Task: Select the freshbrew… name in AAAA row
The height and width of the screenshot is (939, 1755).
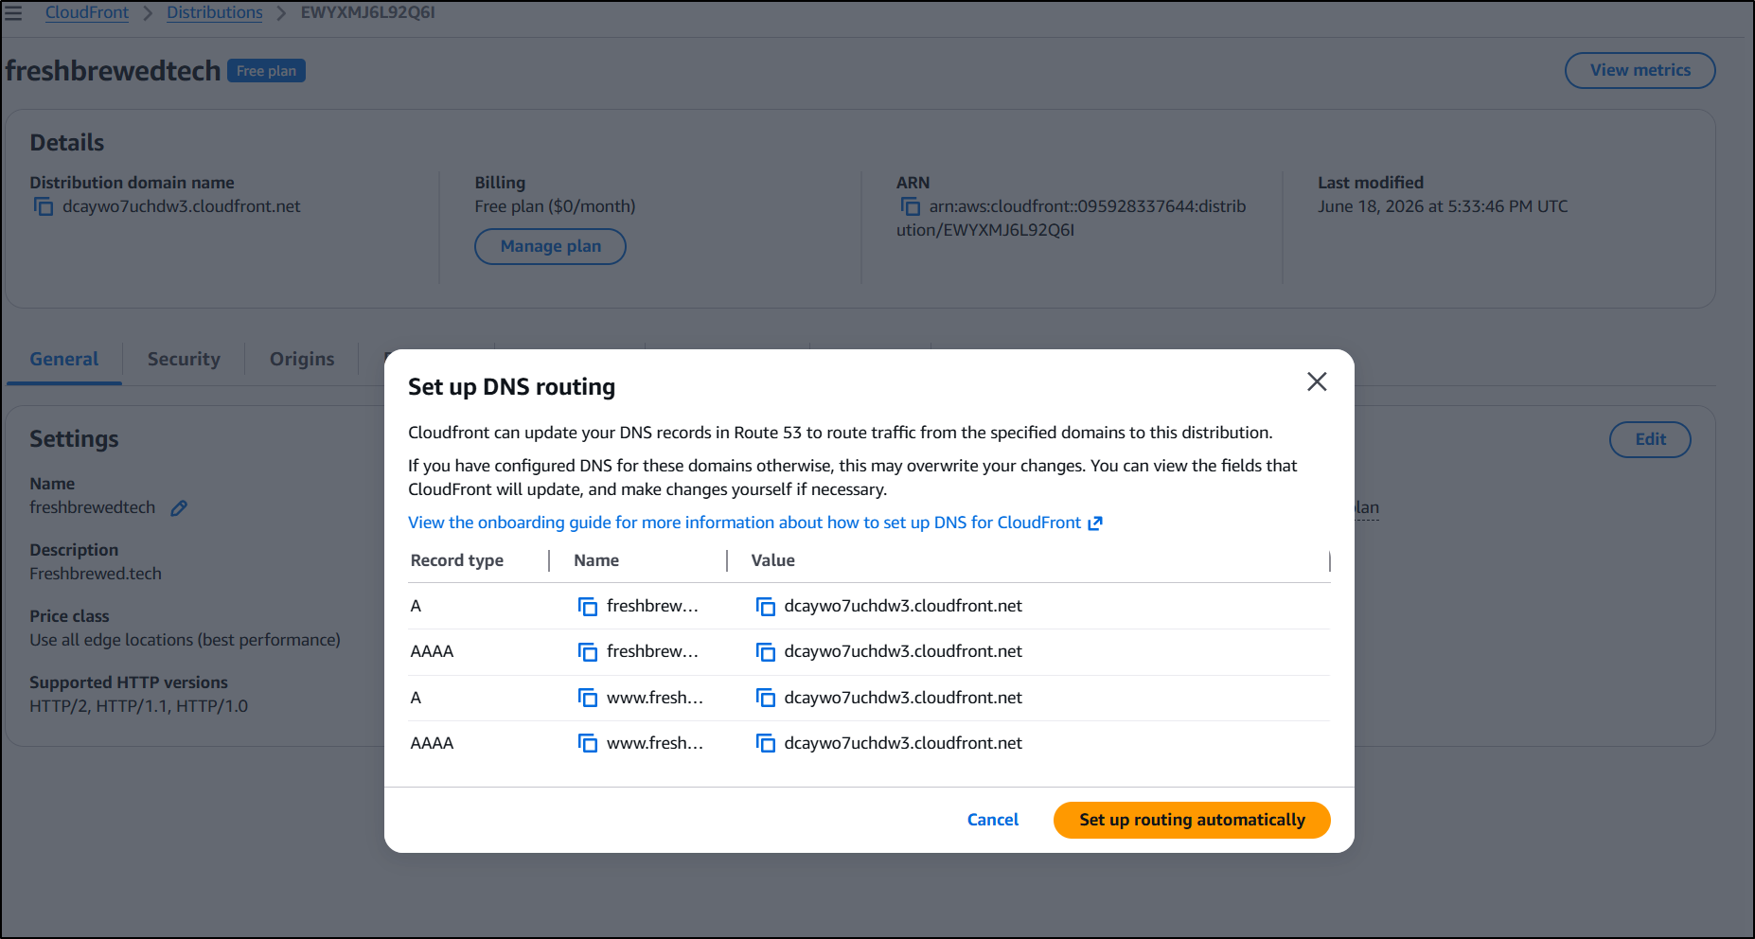Action: (x=652, y=651)
